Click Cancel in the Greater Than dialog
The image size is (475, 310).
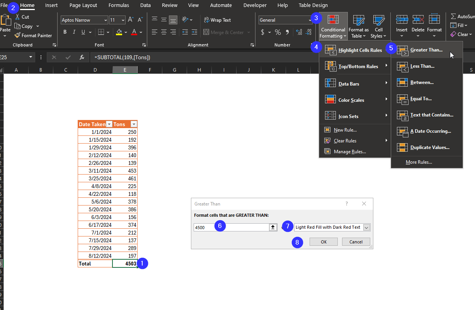click(x=356, y=242)
